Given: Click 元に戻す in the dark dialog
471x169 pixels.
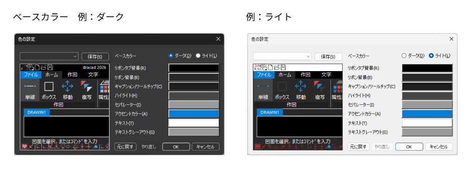Looking at the screenshot, I should coord(125,147).
